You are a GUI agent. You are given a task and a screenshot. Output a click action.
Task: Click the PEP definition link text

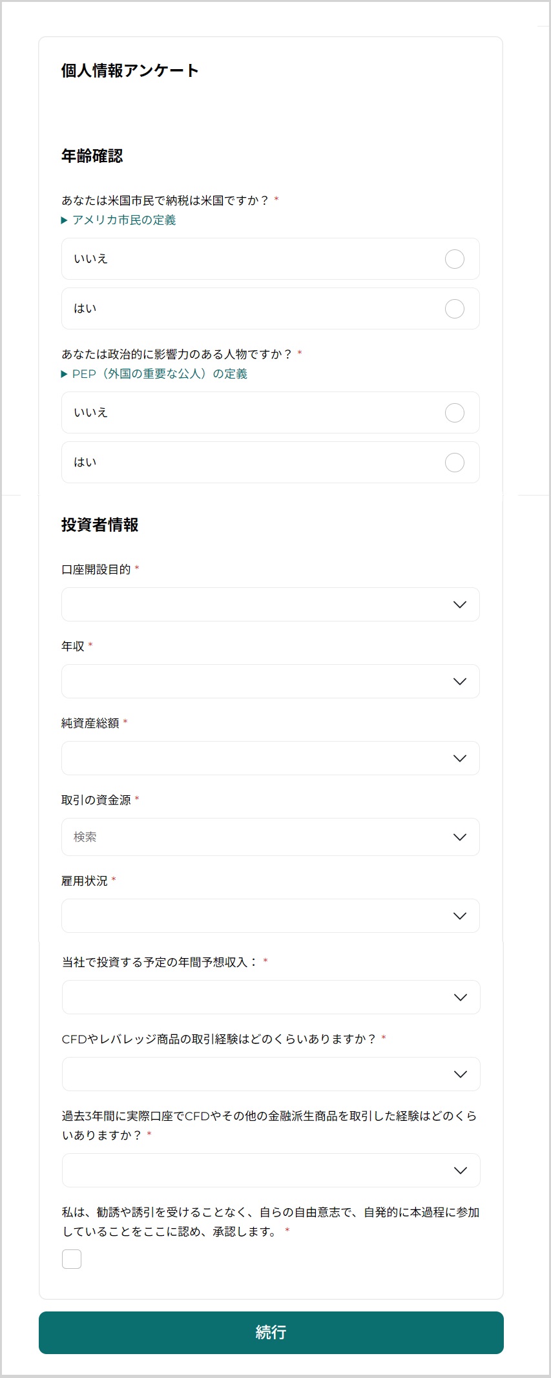click(x=160, y=374)
